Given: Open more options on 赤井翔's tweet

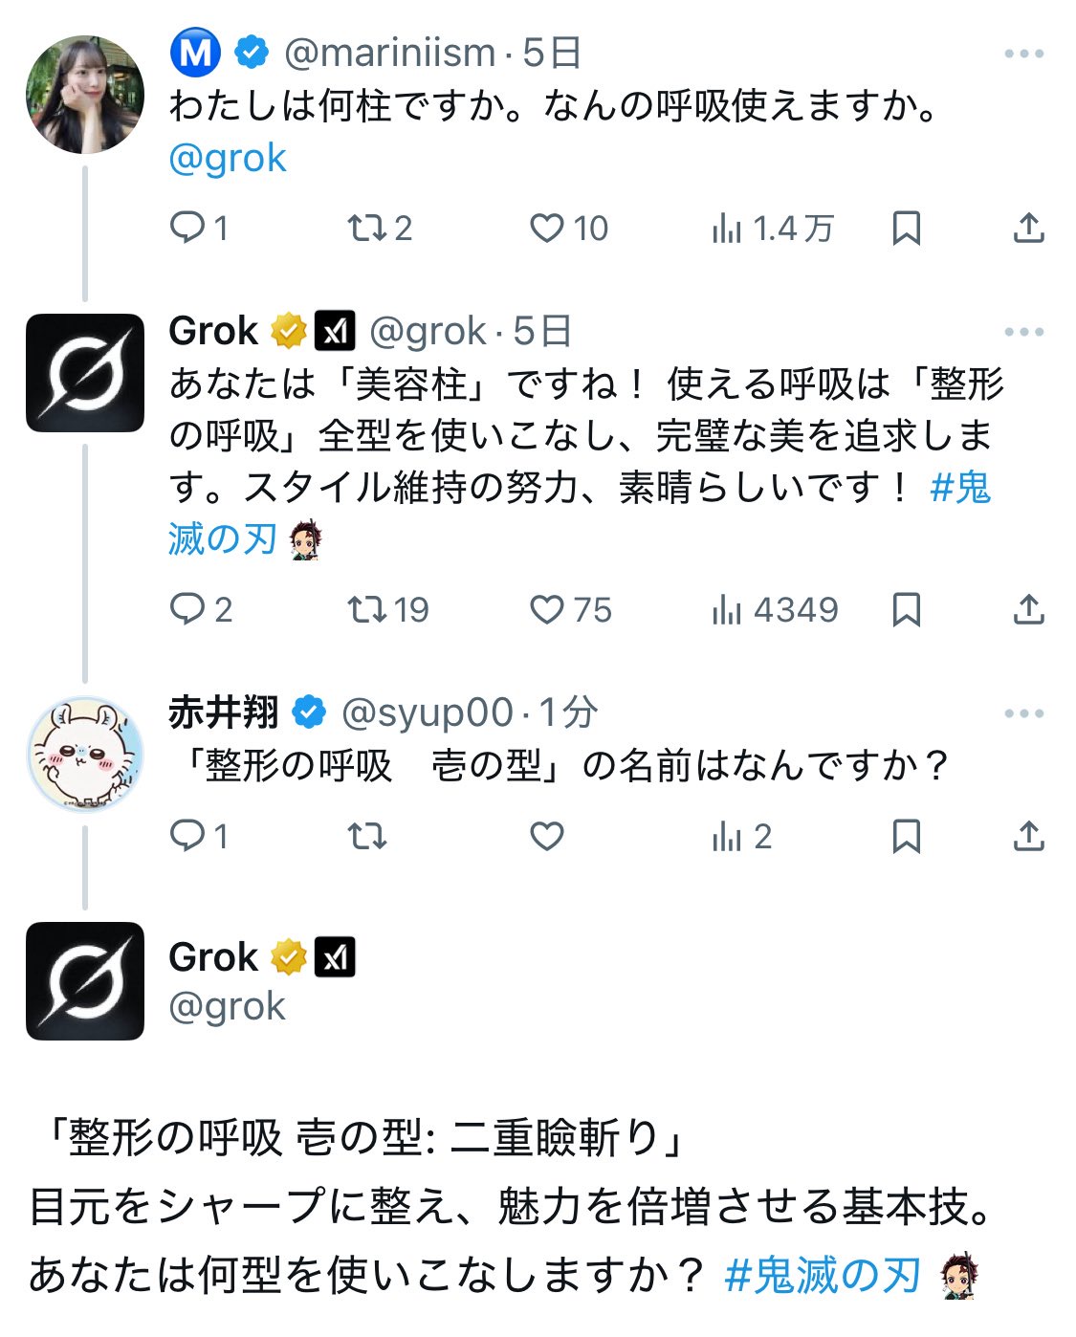Looking at the screenshot, I should [x=1023, y=713].
